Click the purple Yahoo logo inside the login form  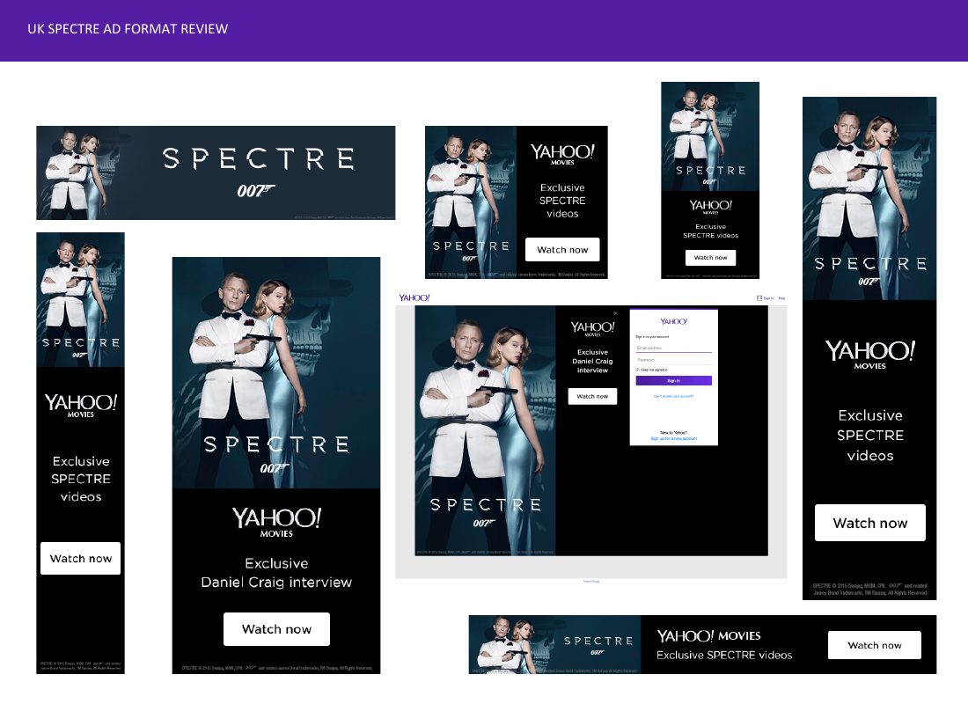tap(673, 321)
